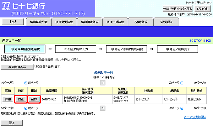
Task: Click 10ページ次 below the table
Action: (200, 108)
